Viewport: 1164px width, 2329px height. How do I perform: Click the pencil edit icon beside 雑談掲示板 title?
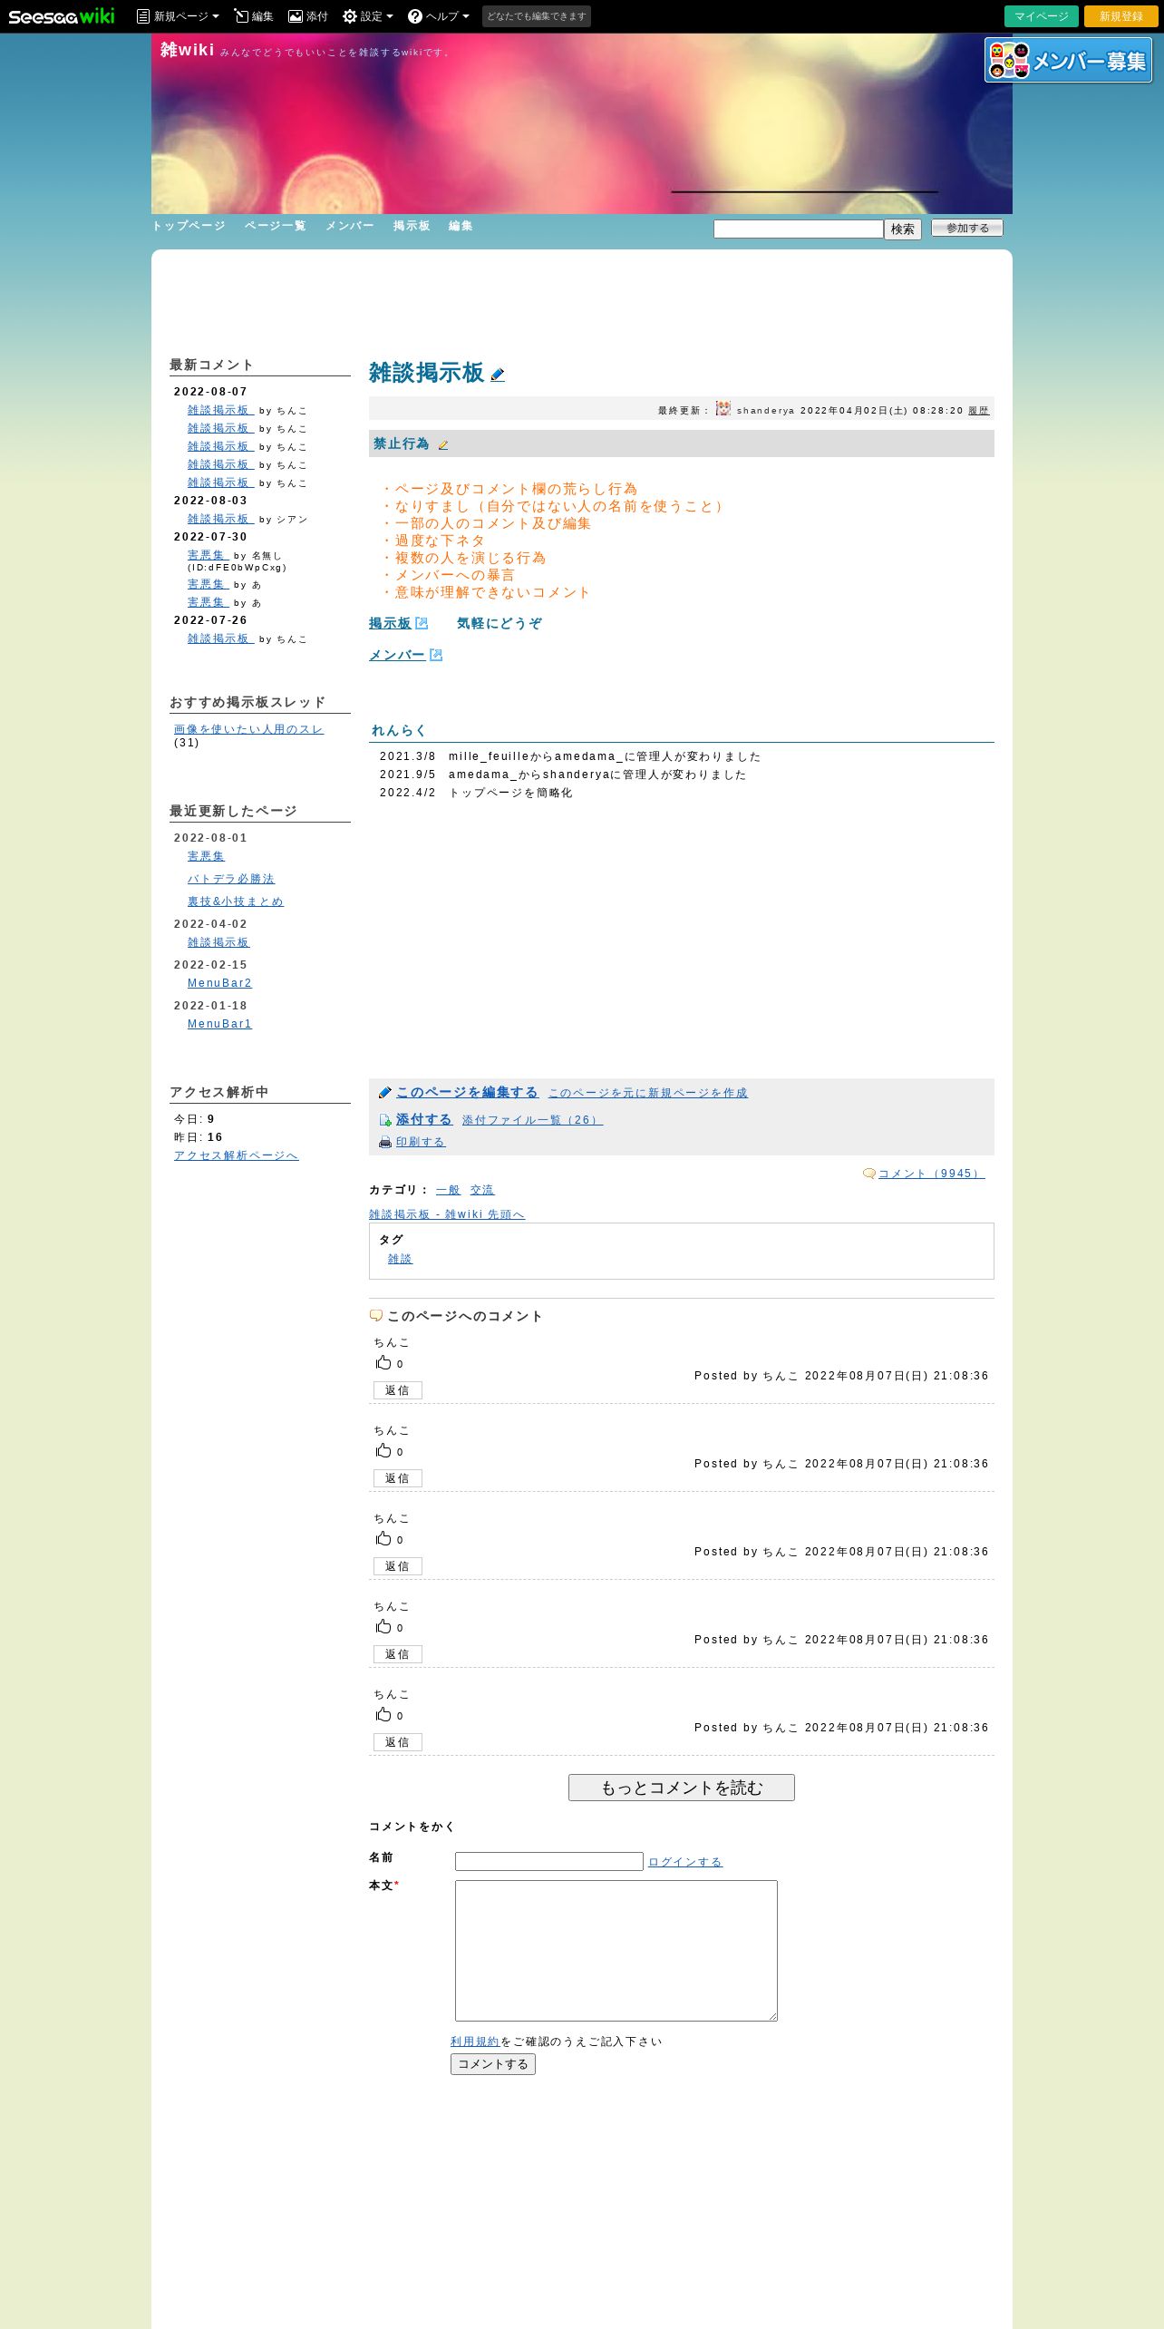(x=498, y=375)
